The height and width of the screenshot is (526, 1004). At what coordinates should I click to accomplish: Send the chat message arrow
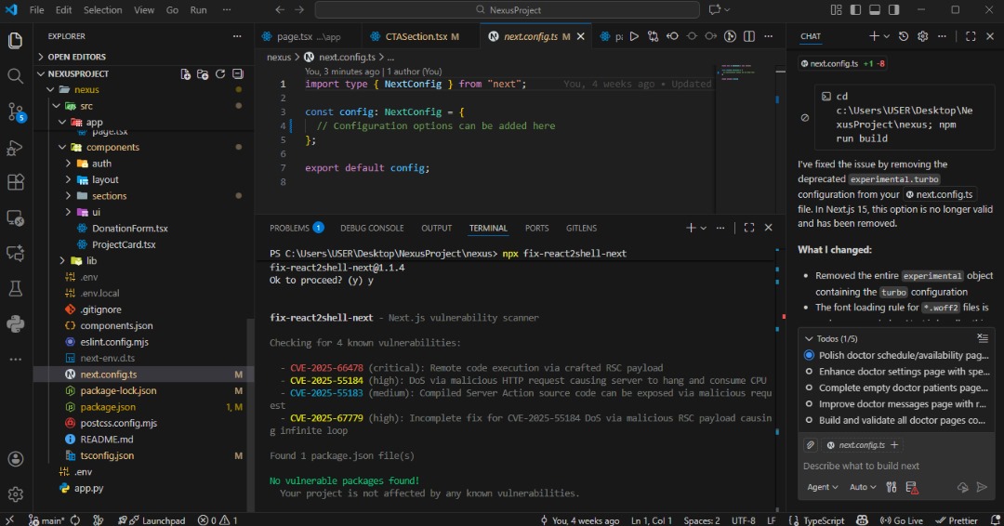[x=983, y=487]
